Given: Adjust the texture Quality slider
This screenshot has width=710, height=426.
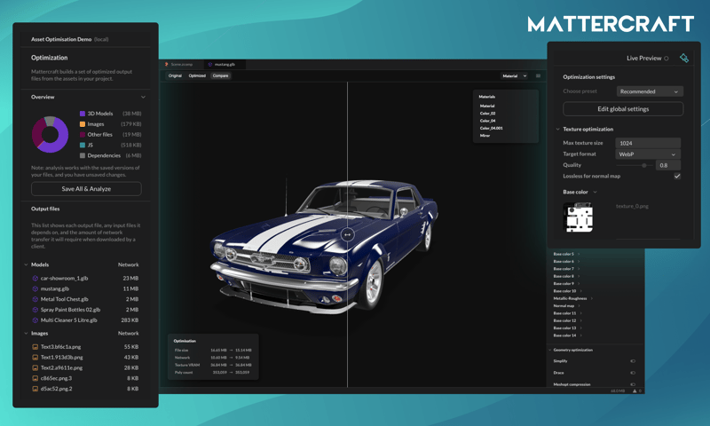Looking at the screenshot, I should point(643,165).
